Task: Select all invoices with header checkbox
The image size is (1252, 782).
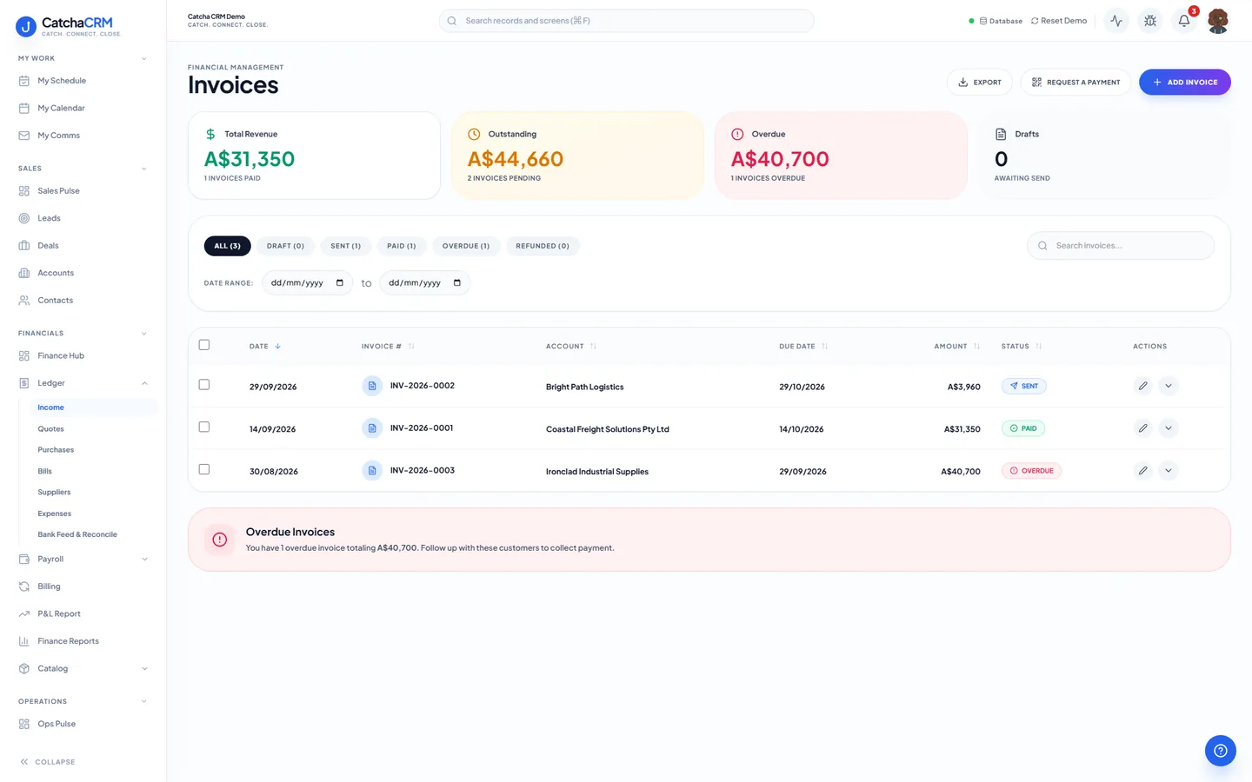Action: [x=204, y=345]
